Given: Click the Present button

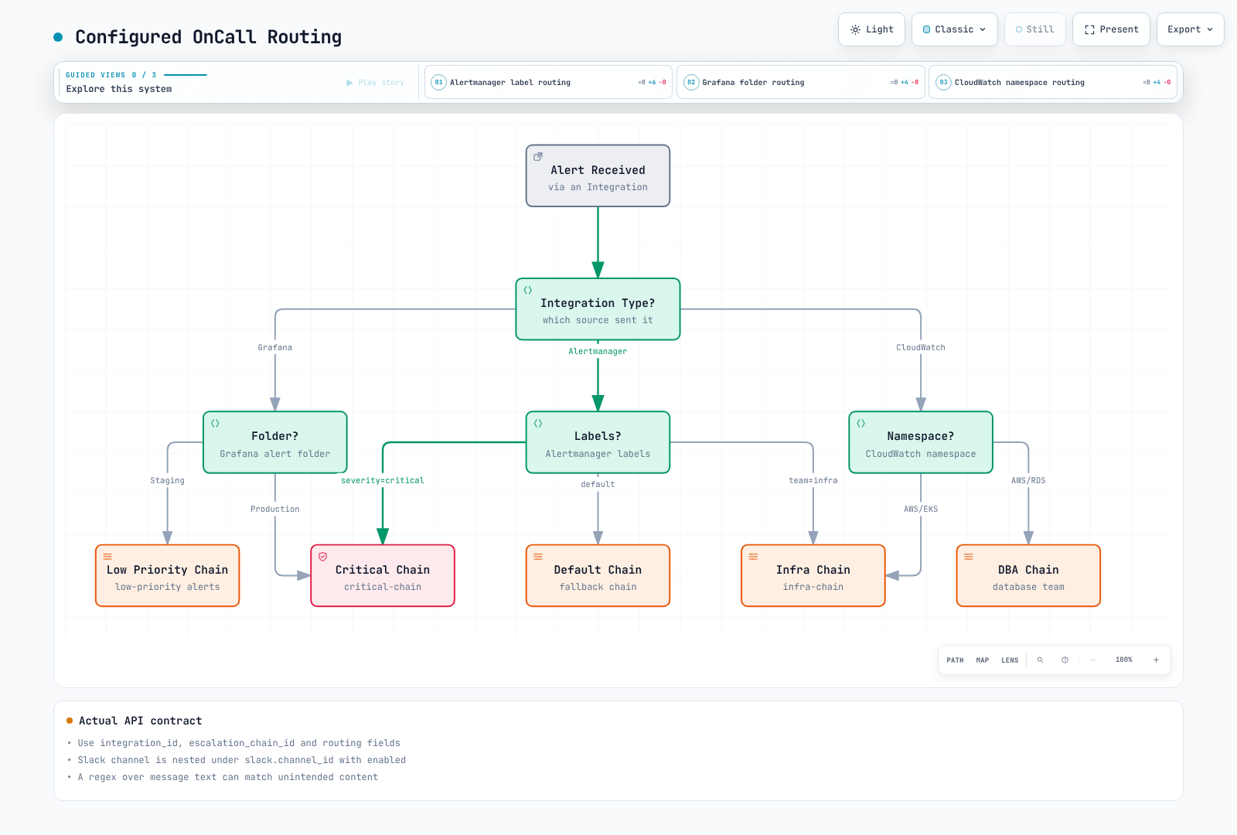Looking at the screenshot, I should pos(1111,29).
